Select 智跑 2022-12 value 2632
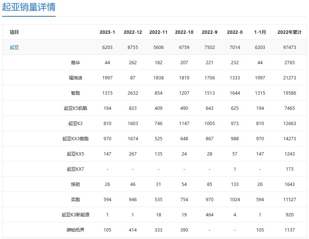This screenshot has height=239, width=309. point(133,93)
